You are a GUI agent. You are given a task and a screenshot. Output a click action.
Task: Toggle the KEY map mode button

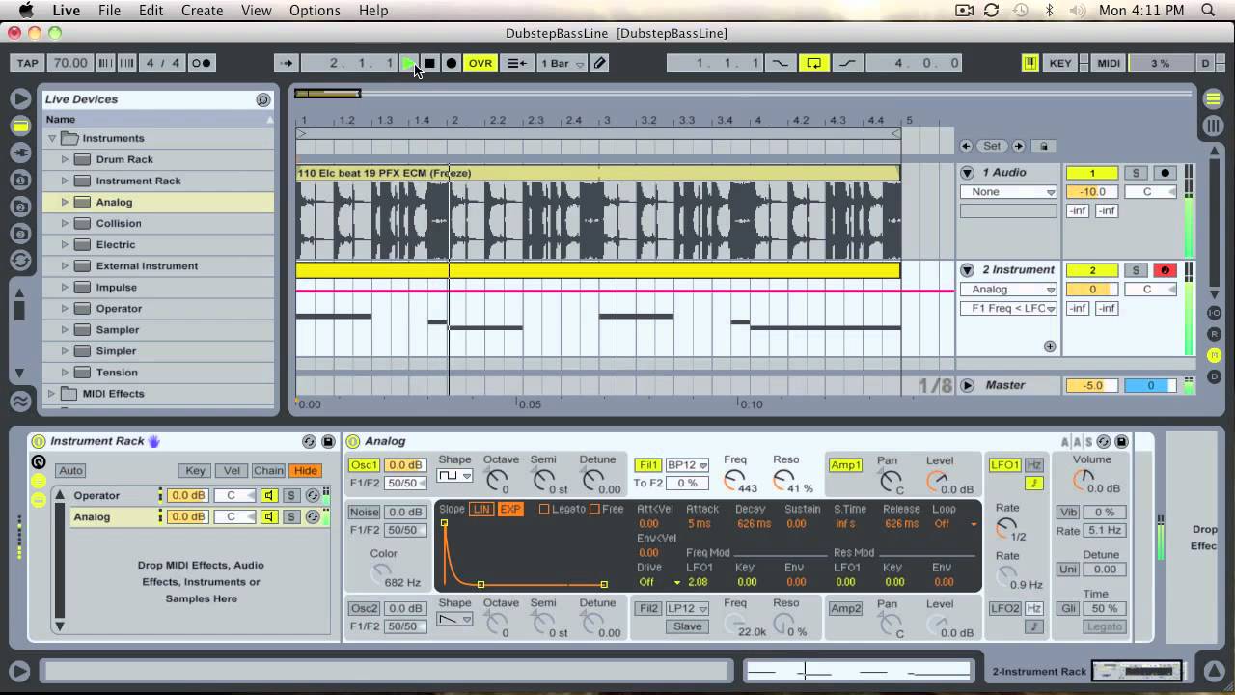(x=1060, y=63)
